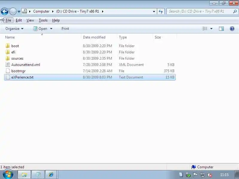Open the Tools menu
This screenshot has height=179, width=239.
[43, 20]
